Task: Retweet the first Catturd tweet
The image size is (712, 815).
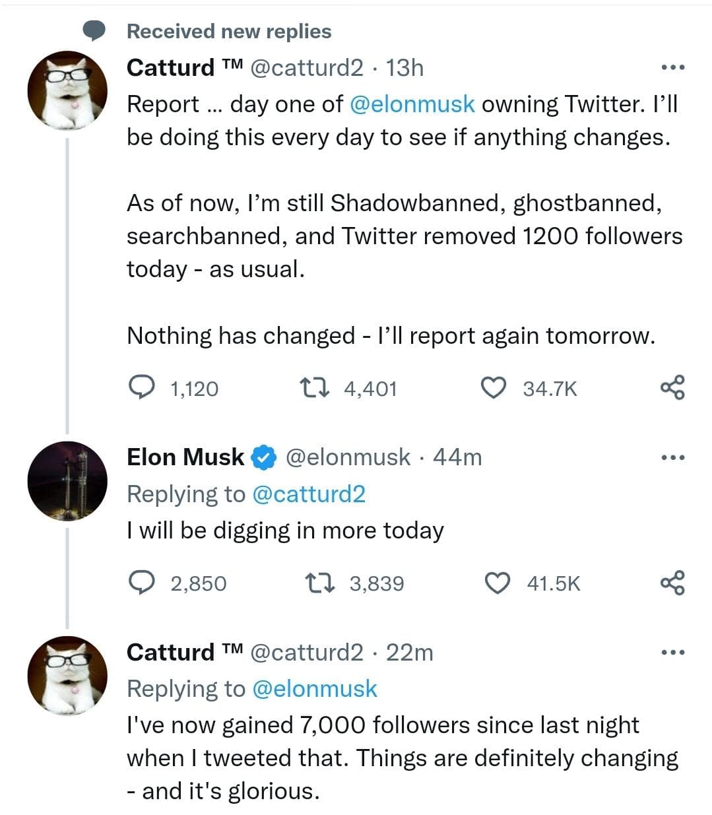Action: (x=311, y=388)
